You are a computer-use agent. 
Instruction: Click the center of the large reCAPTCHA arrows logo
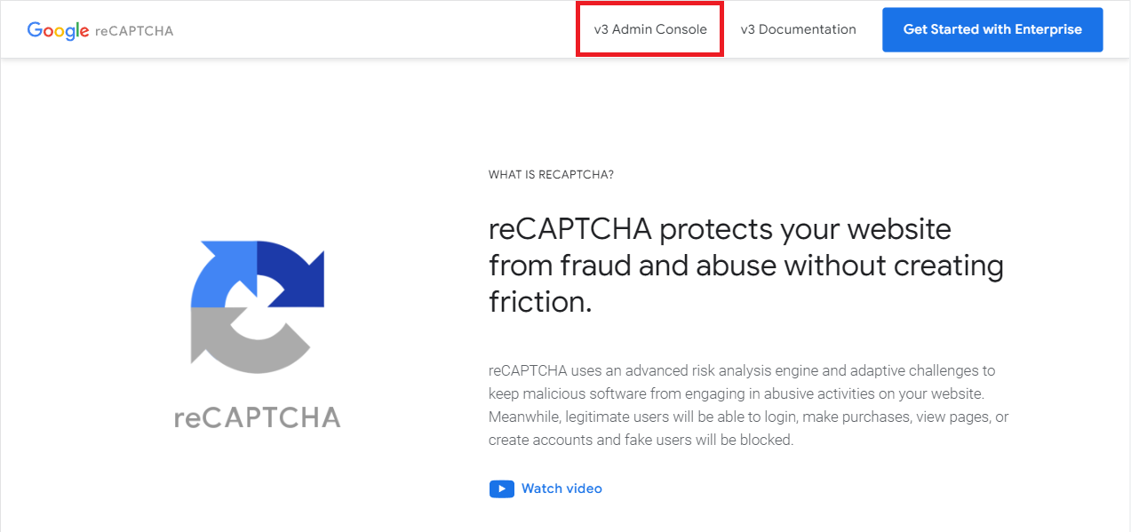(x=257, y=306)
